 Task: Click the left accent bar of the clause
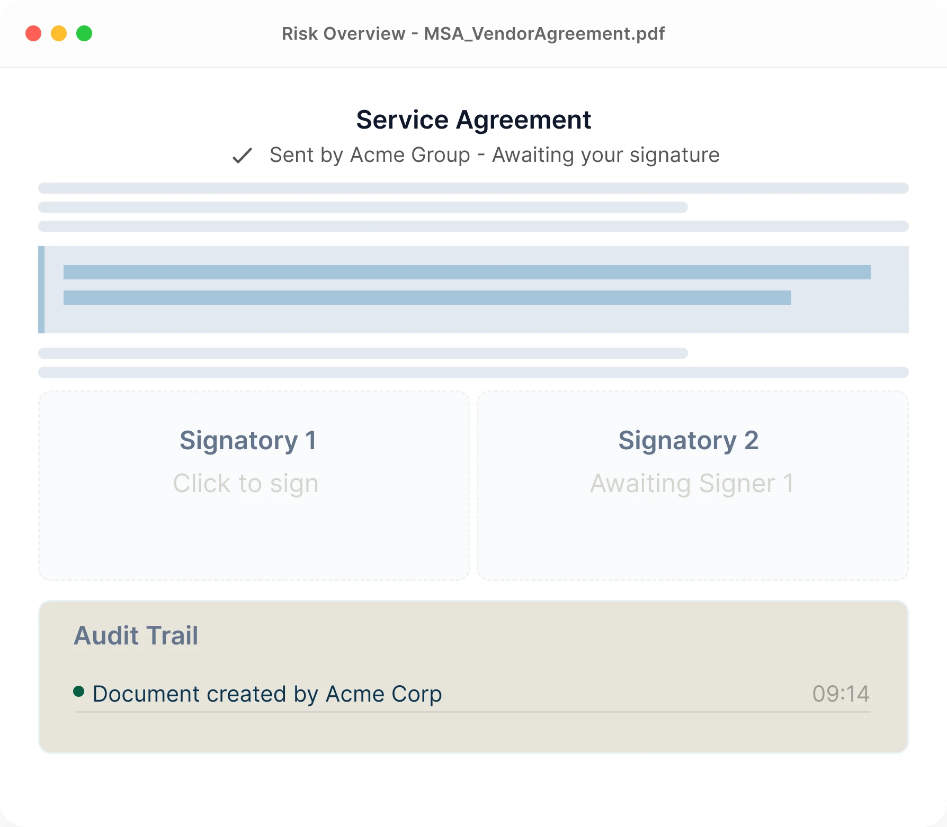41,289
